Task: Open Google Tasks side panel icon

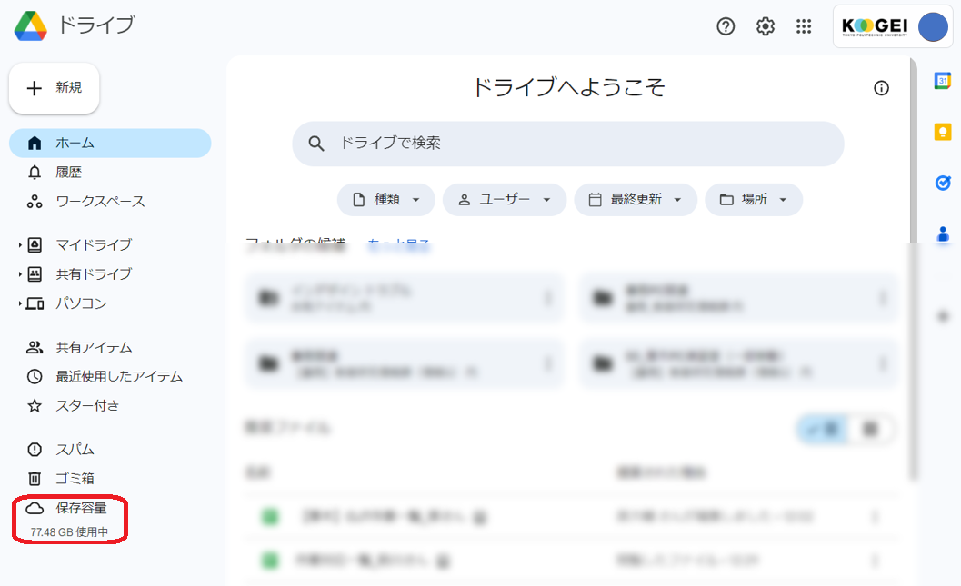Action: [x=943, y=183]
